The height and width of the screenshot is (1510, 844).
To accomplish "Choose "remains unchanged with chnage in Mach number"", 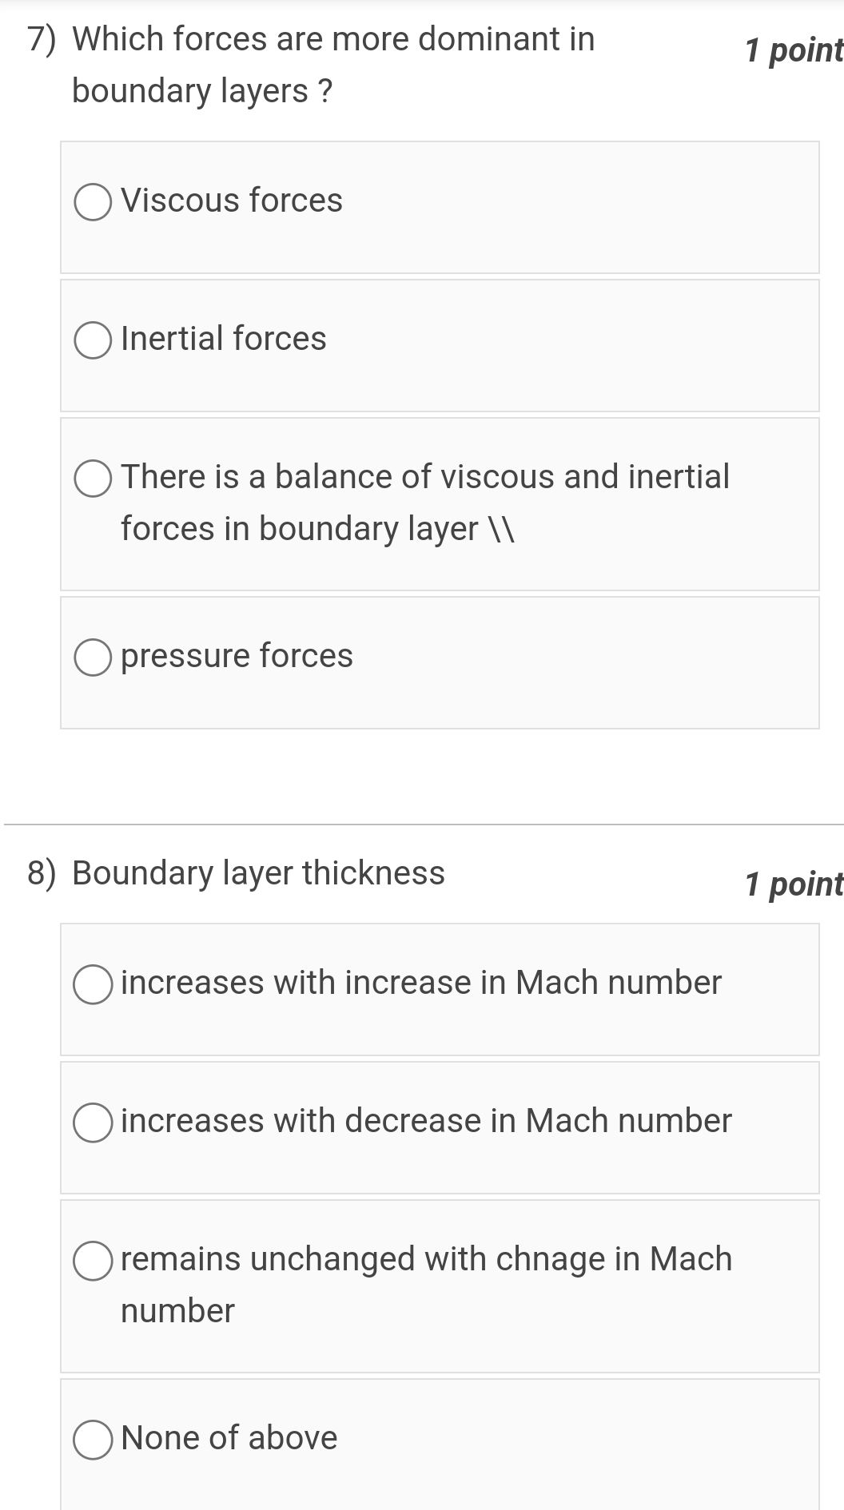I will (92, 1259).
